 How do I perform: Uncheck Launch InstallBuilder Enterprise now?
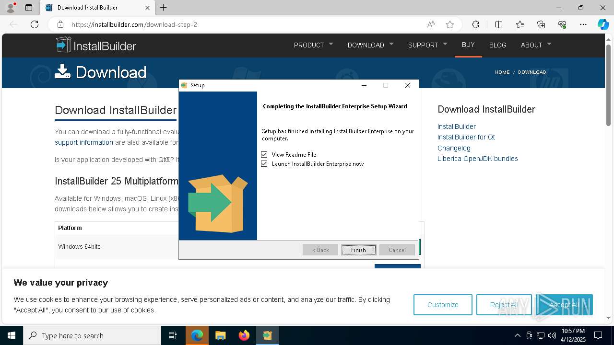[x=264, y=164]
